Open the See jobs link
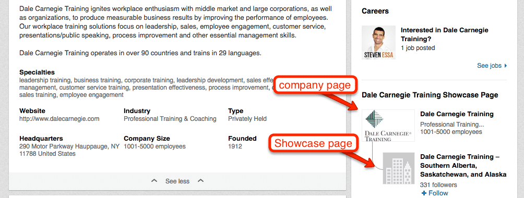 click(489, 66)
